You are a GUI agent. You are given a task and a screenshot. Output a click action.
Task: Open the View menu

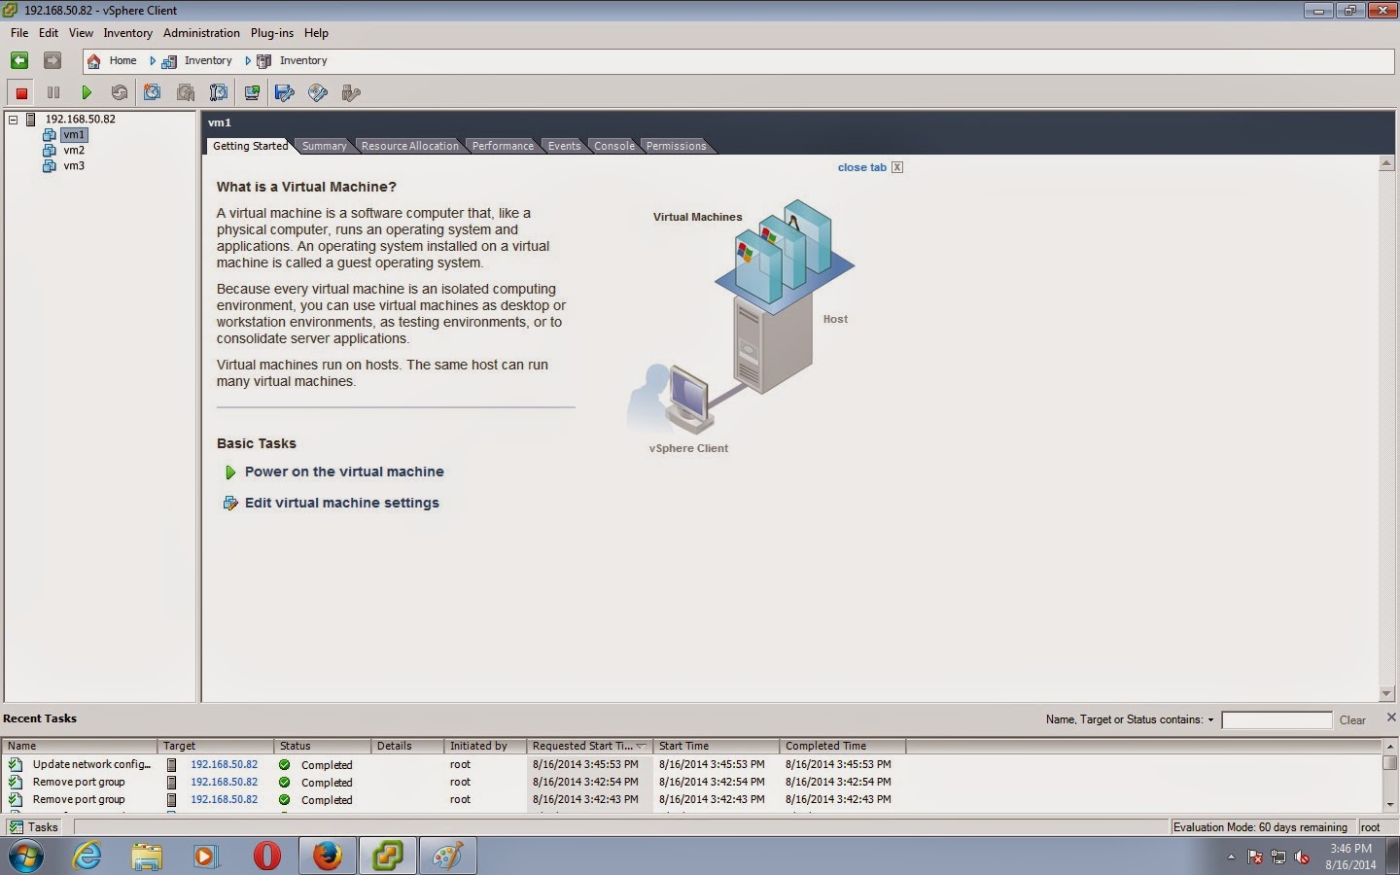click(82, 33)
